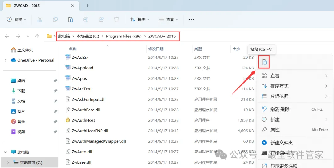Viewport: 334px width, 168px height.
Task: Click the ZwAdZrx file icon
Action: click(x=68, y=57)
